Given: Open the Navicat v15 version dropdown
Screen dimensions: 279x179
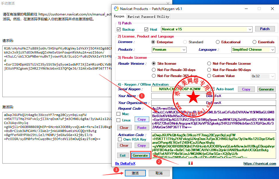Looking at the screenshot, I should click(x=250, y=29).
